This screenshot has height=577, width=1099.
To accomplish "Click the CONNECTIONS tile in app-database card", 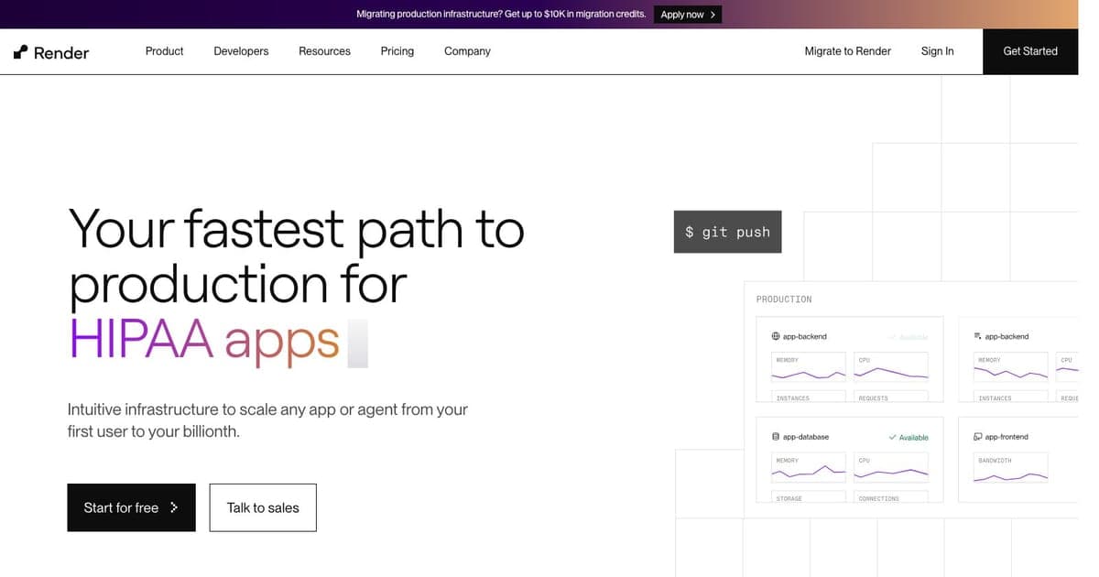I will coord(891,497).
